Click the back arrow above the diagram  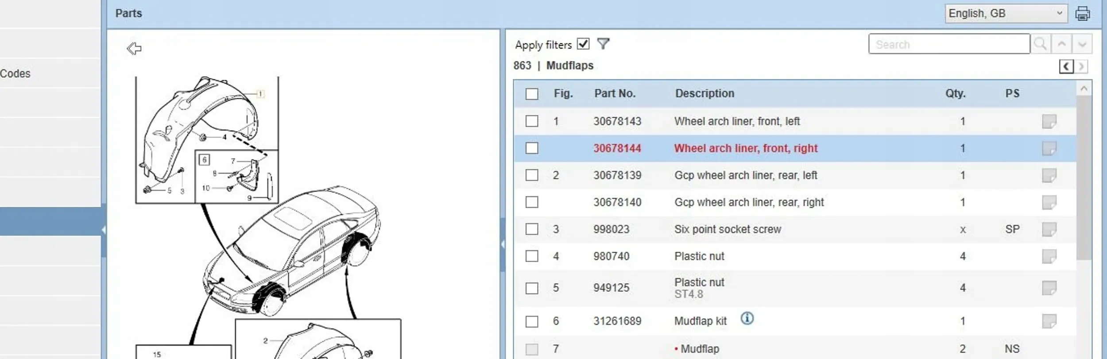(x=134, y=48)
